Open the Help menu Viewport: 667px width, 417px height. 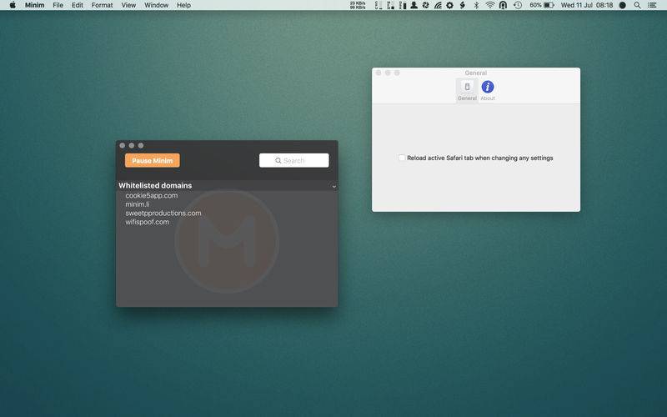pos(183,5)
